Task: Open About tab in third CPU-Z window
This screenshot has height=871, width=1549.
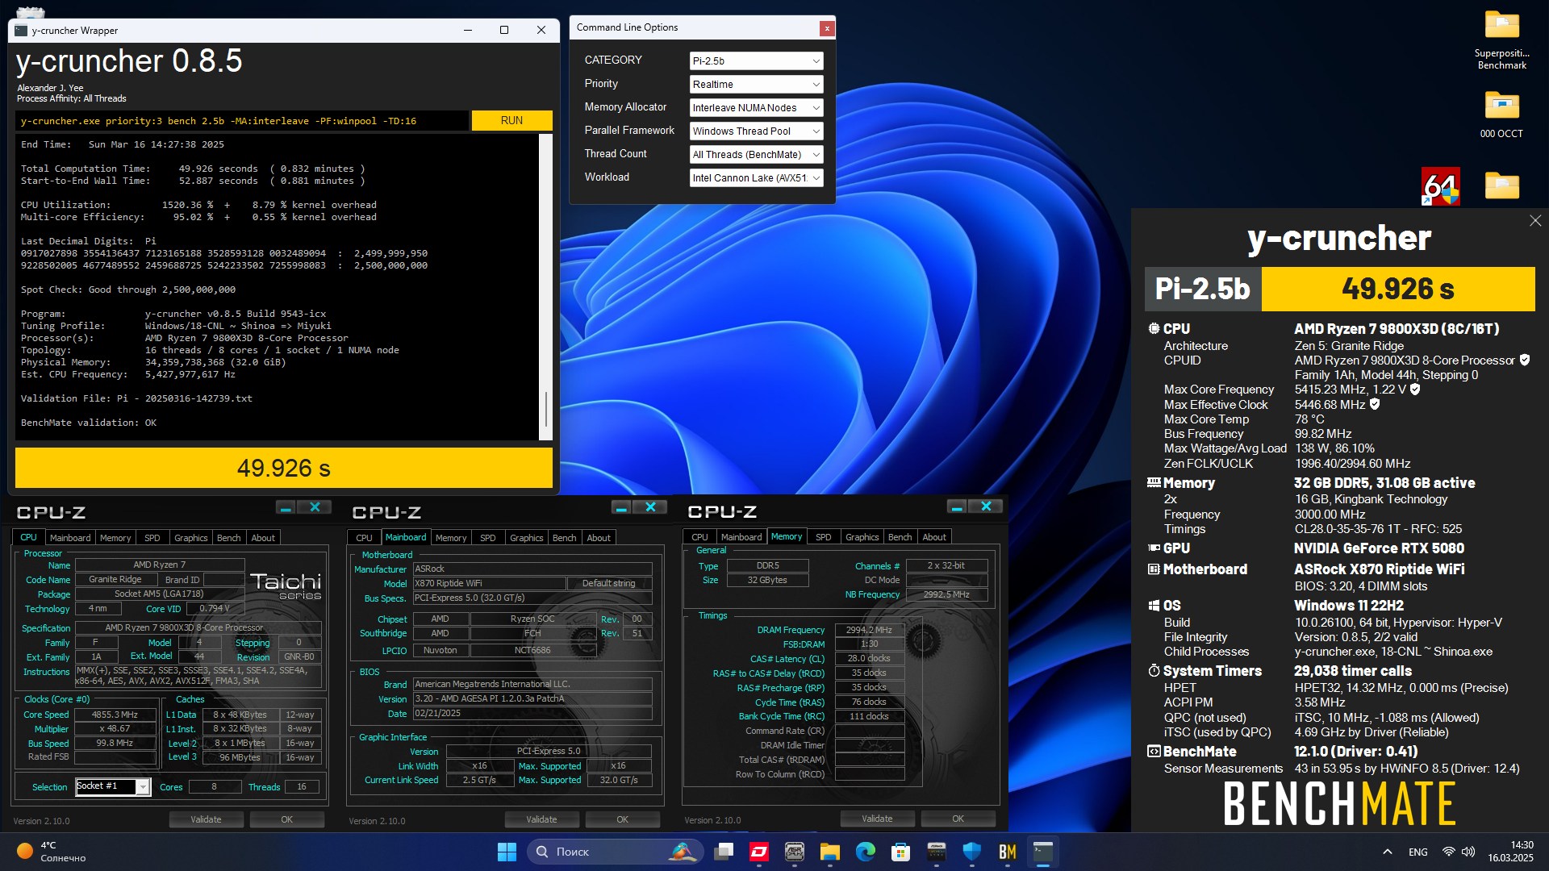Action: tap(934, 537)
